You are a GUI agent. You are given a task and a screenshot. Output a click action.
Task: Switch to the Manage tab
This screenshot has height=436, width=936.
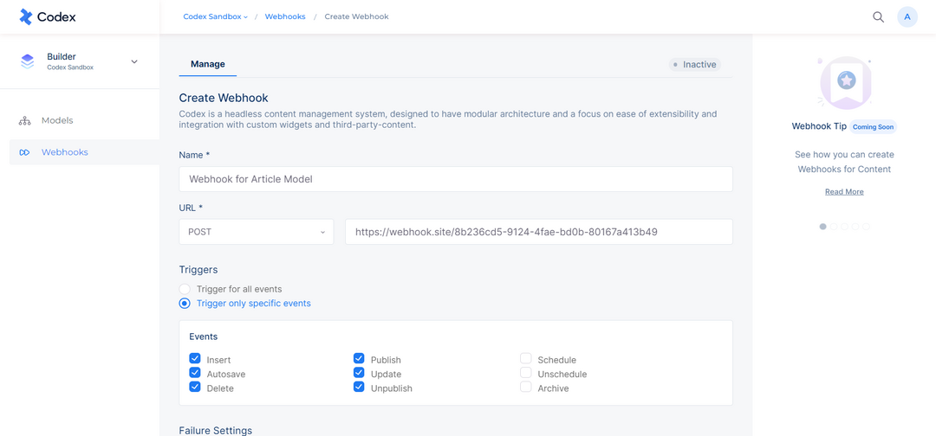tap(208, 64)
